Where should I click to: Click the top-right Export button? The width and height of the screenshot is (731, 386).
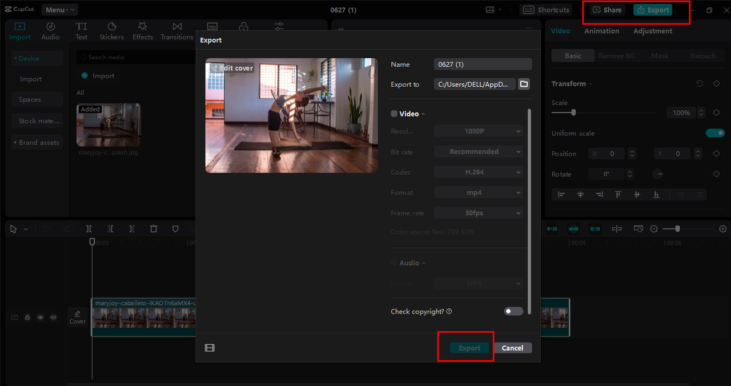pyautogui.click(x=653, y=10)
